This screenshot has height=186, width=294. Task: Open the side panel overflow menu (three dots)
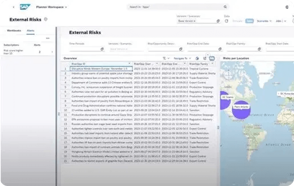(48, 38)
